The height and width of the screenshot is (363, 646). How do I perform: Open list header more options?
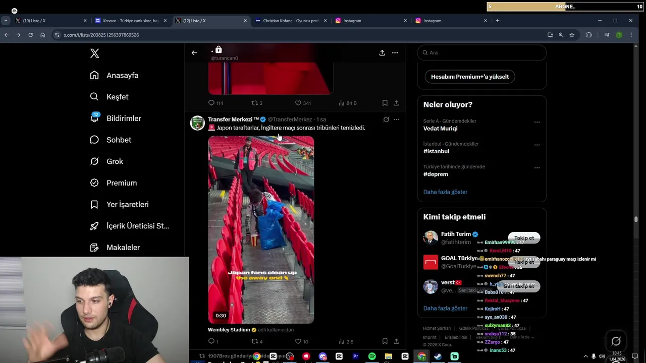coord(395,52)
